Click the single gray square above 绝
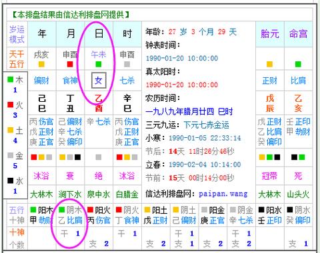Image resolution: width=320 pixels, height=253 pixels. click(99, 157)
